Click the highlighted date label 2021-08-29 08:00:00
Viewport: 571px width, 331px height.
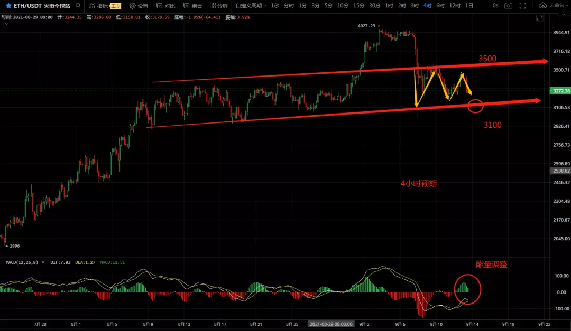coord(331,324)
